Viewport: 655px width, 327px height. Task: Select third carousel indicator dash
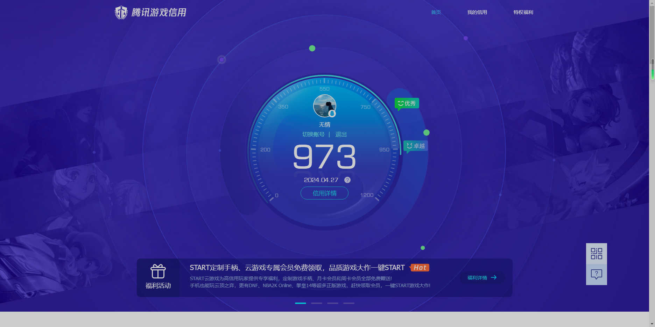[x=333, y=303]
